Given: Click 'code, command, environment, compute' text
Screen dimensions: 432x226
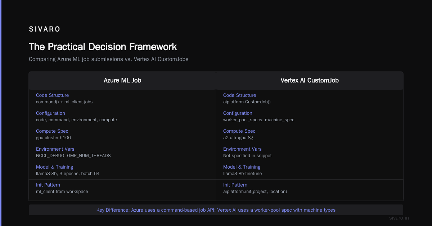Looking at the screenshot, I should 76,120.
